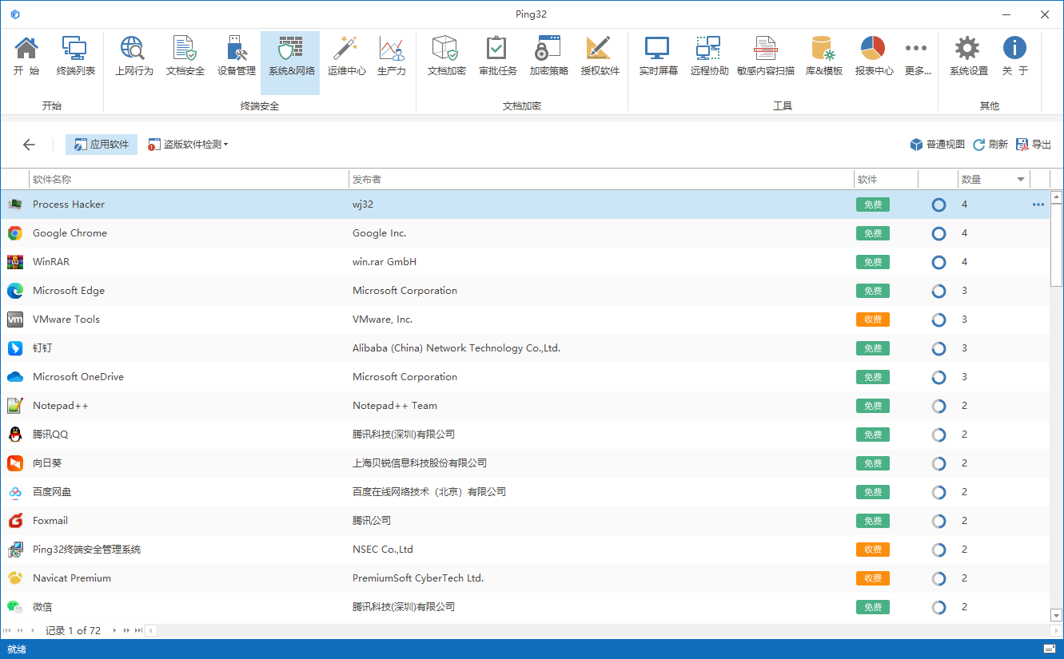Open 生产力 productivity module
The height and width of the screenshot is (659, 1064).
pos(391,56)
